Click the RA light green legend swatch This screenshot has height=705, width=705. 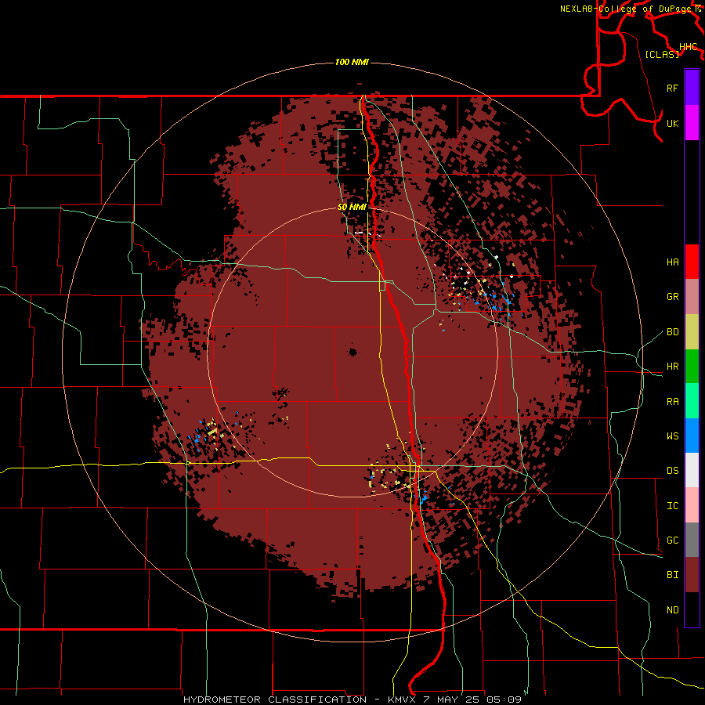click(x=692, y=401)
